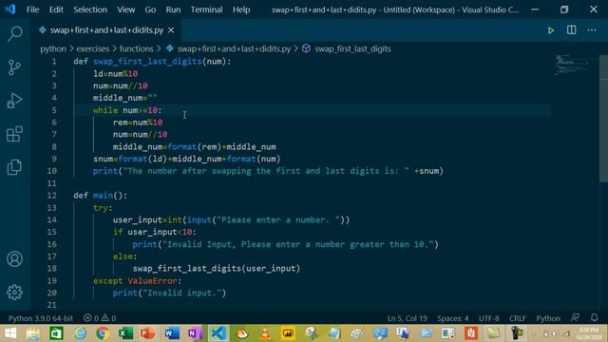The image size is (608, 342).
Task: Change language mode via Python
Action: point(548,318)
